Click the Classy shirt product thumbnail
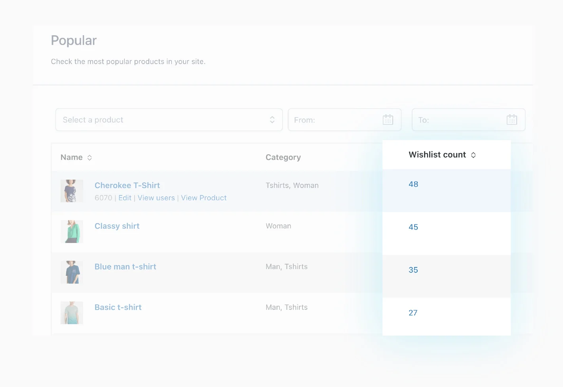The width and height of the screenshot is (563, 387). [x=72, y=231]
